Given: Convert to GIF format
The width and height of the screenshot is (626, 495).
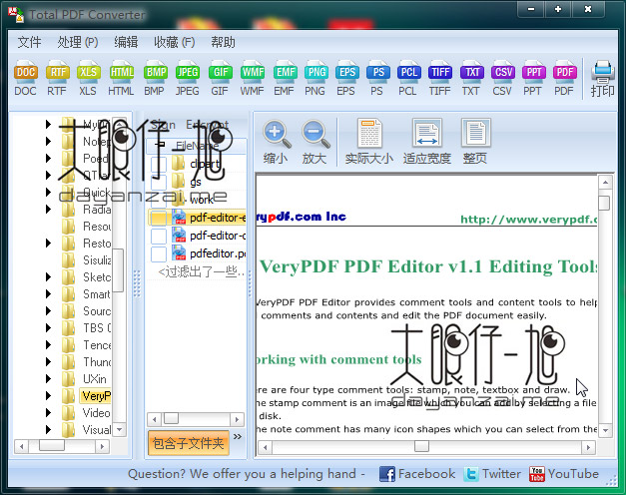Looking at the screenshot, I should point(220,79).
